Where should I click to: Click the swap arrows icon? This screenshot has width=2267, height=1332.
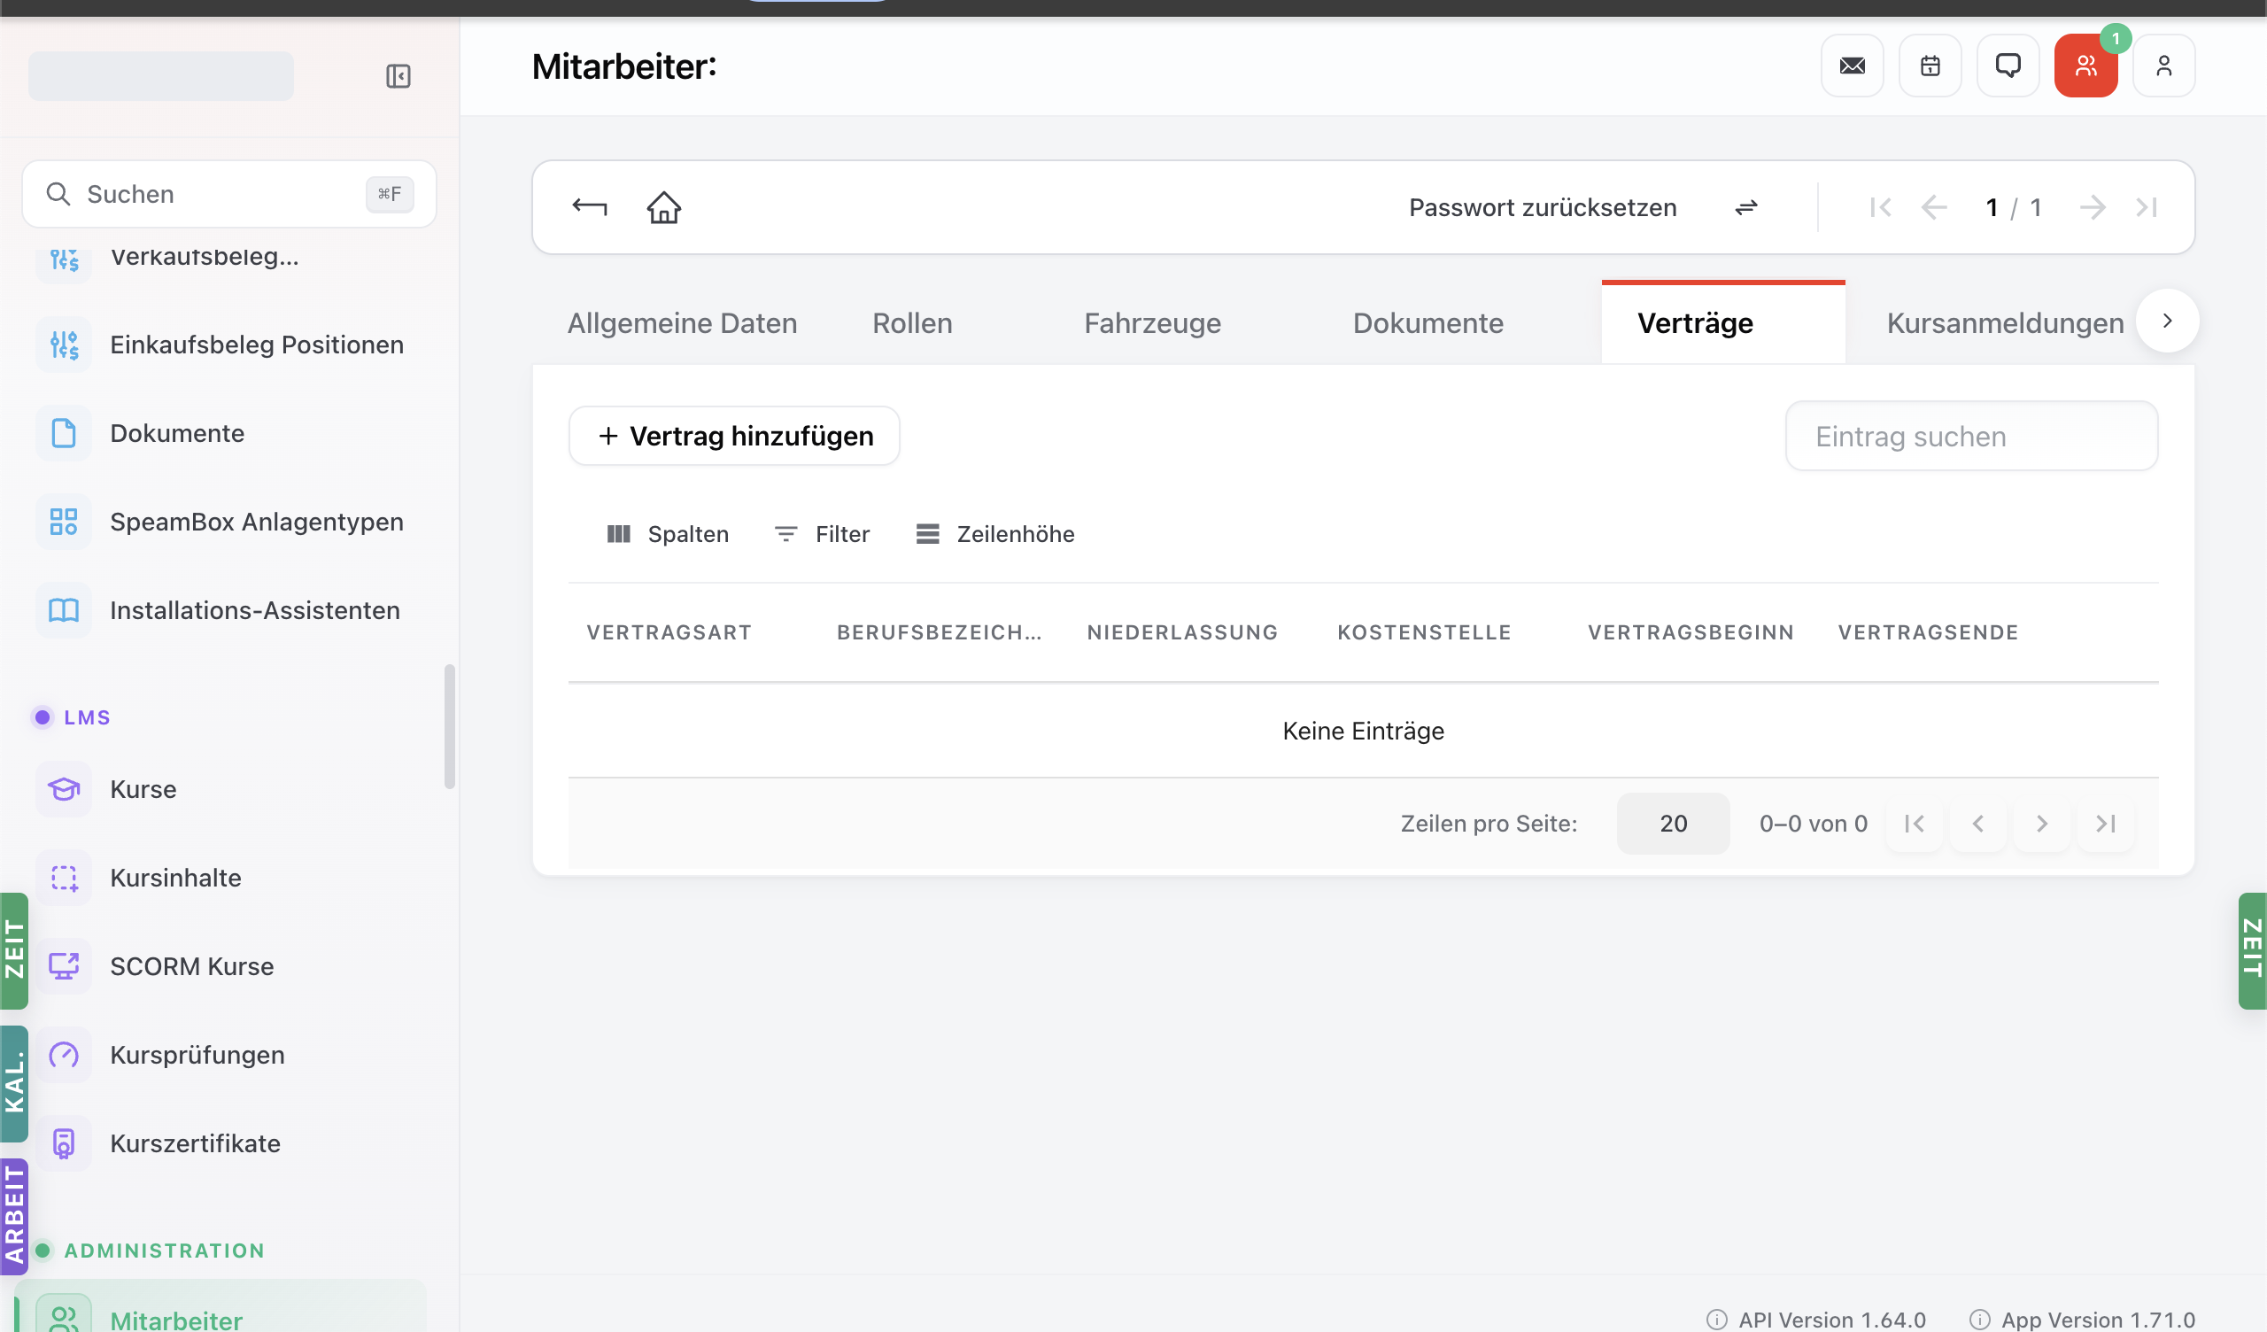pyautogui.click(x=1745, y=207)
